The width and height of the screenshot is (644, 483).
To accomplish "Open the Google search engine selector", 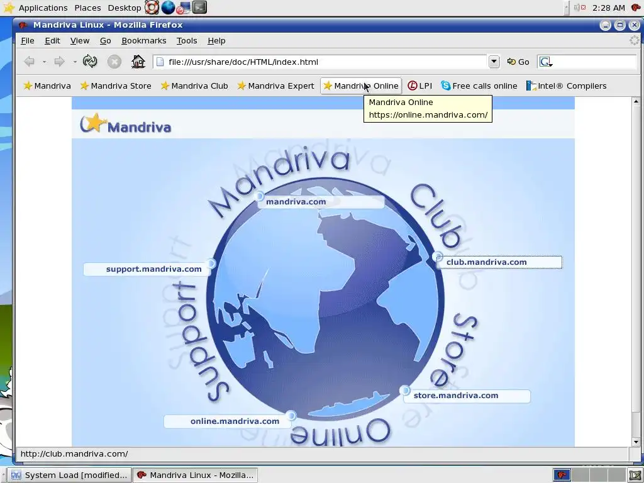I will [x=546, y=62].
